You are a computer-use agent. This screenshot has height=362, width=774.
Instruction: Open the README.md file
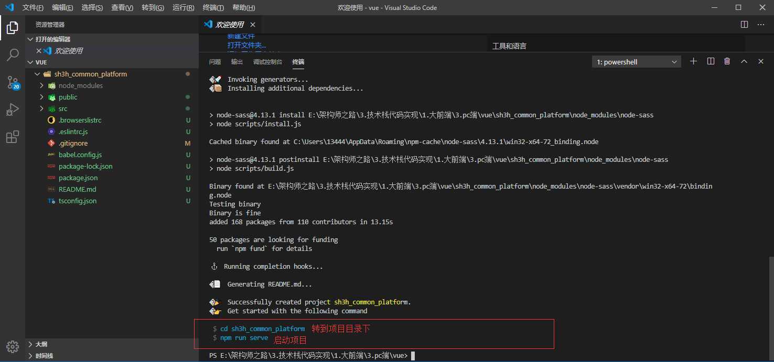point(77,189)
